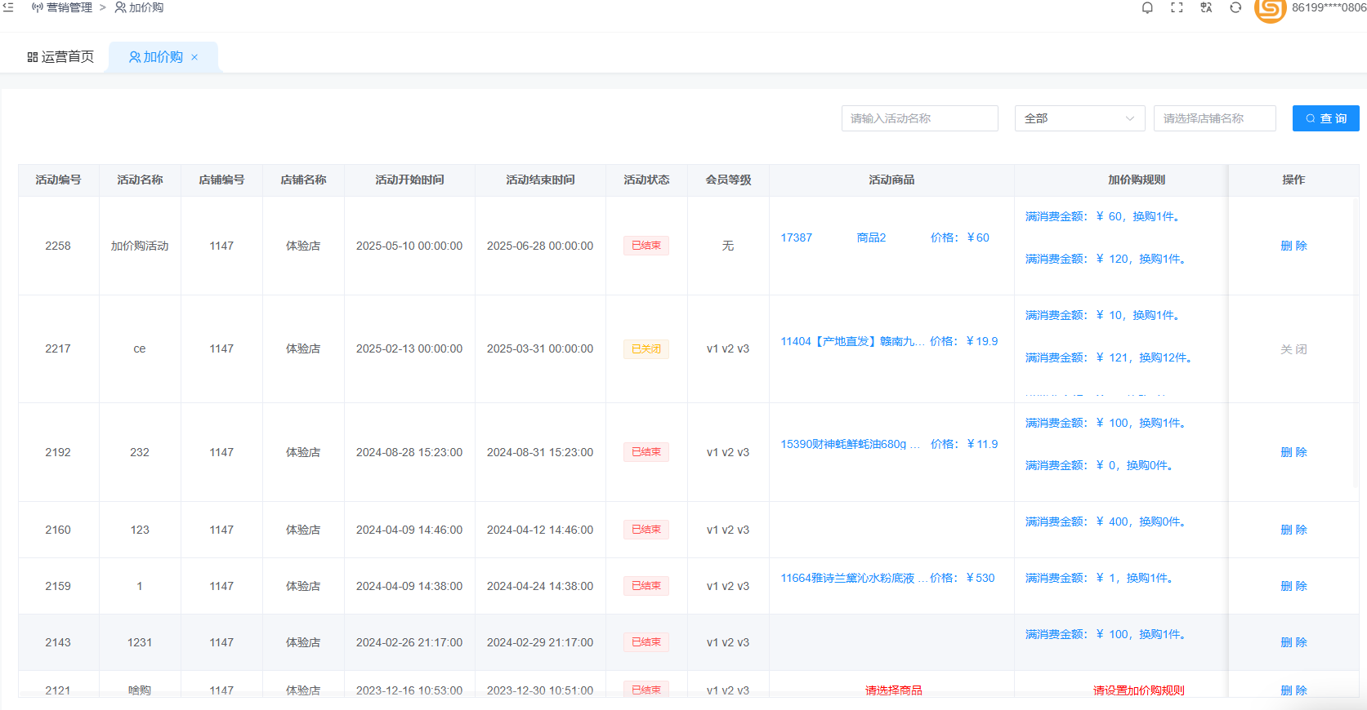Click 删除 for activity 2192
Screen dimensions: 1367x710
coord(1293,452)
